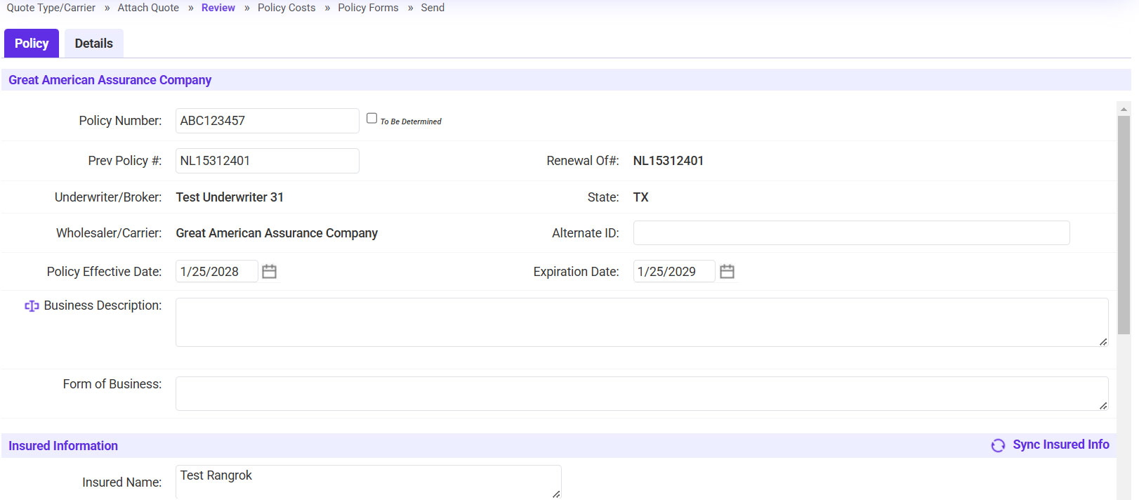Click the scrollbar up arrow

pos(1124,109)
